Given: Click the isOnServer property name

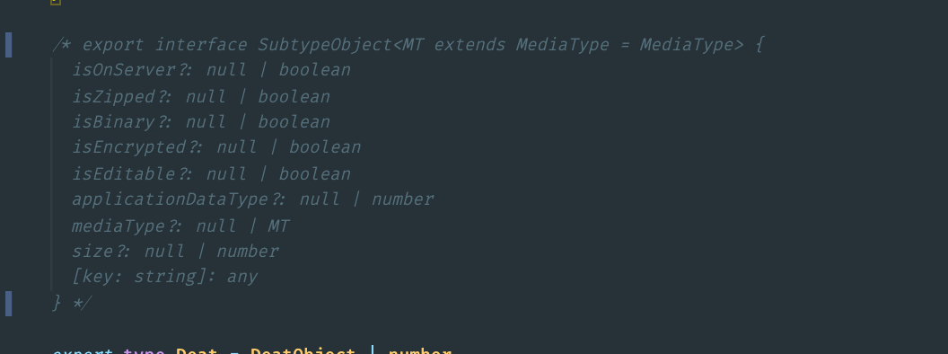Looking at the screenshot, I should pyautogui.click(x=124, y=70).
